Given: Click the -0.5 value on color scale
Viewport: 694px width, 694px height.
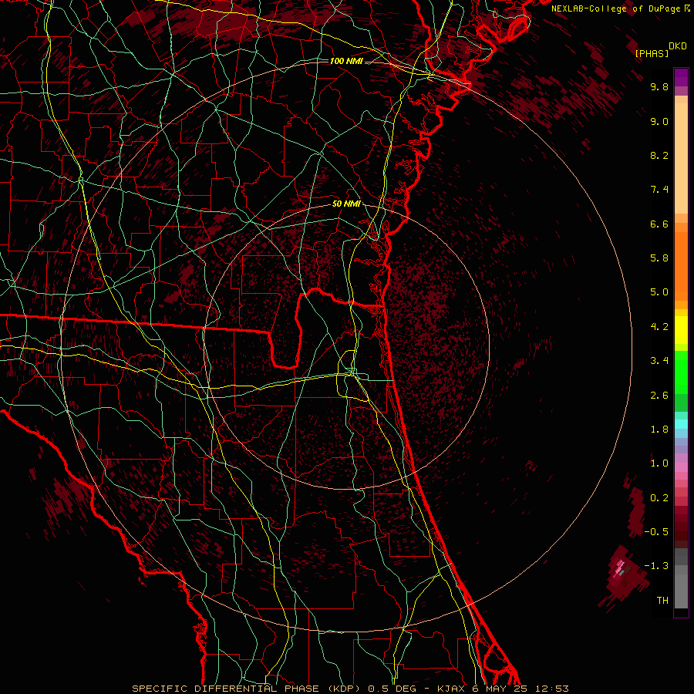Looking at the screenshot, I should pyautogui.click(x=656, y=532).
